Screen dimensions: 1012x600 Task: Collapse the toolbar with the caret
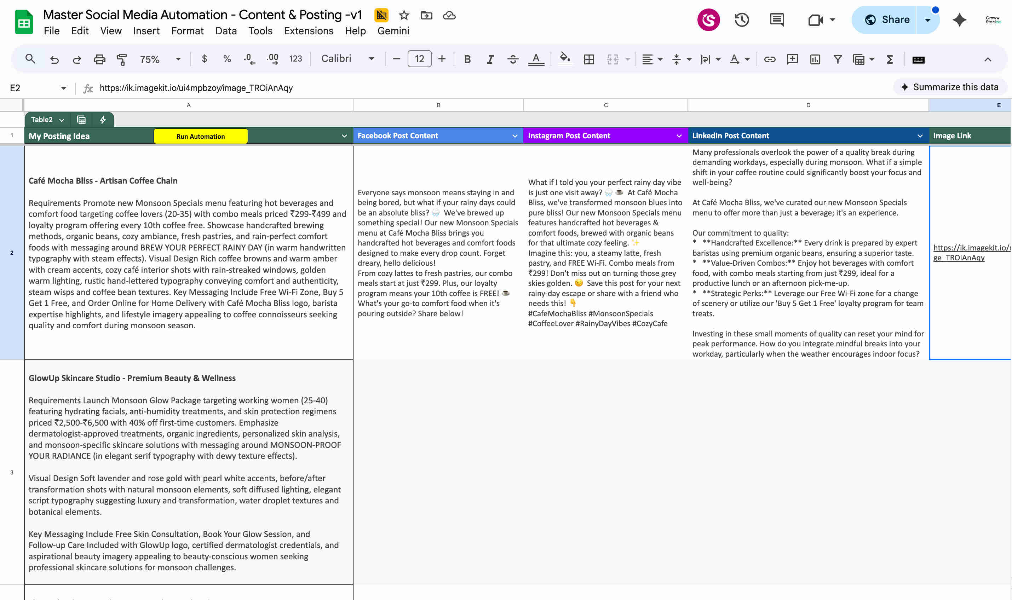click(x=988, y=59)
